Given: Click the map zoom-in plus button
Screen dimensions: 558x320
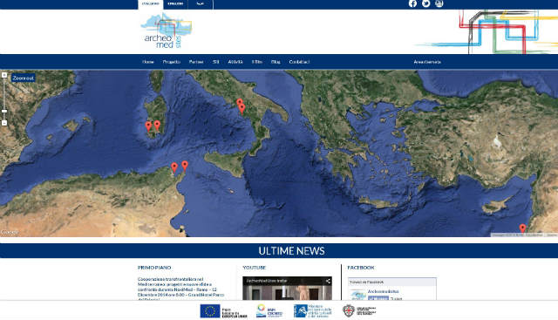Looking at the screenshot, I should coord(4,75).
